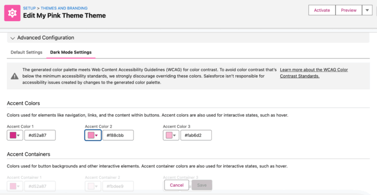The image size is (377, 195).
Task: Click Accent Container 2 hex field #fbdee9
Action: tap(118, 186)
